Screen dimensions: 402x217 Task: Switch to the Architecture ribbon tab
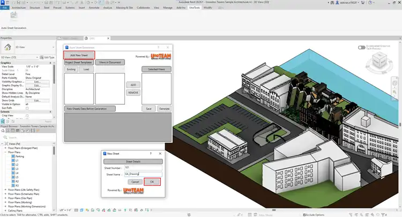tap(19, 7)
